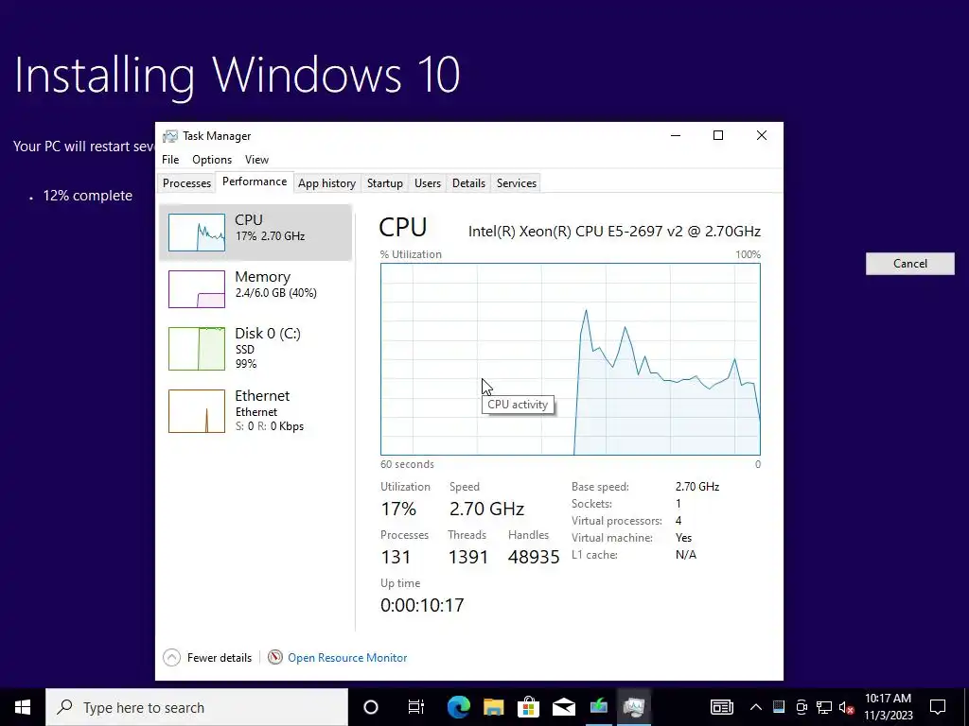969x726 pixels.
Task: Click the taskbar search box
Action: pyautogui.click(x=197, y=707)
